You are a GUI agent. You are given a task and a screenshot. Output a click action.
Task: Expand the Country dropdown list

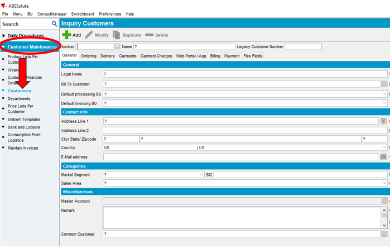[x=384, y=148]
